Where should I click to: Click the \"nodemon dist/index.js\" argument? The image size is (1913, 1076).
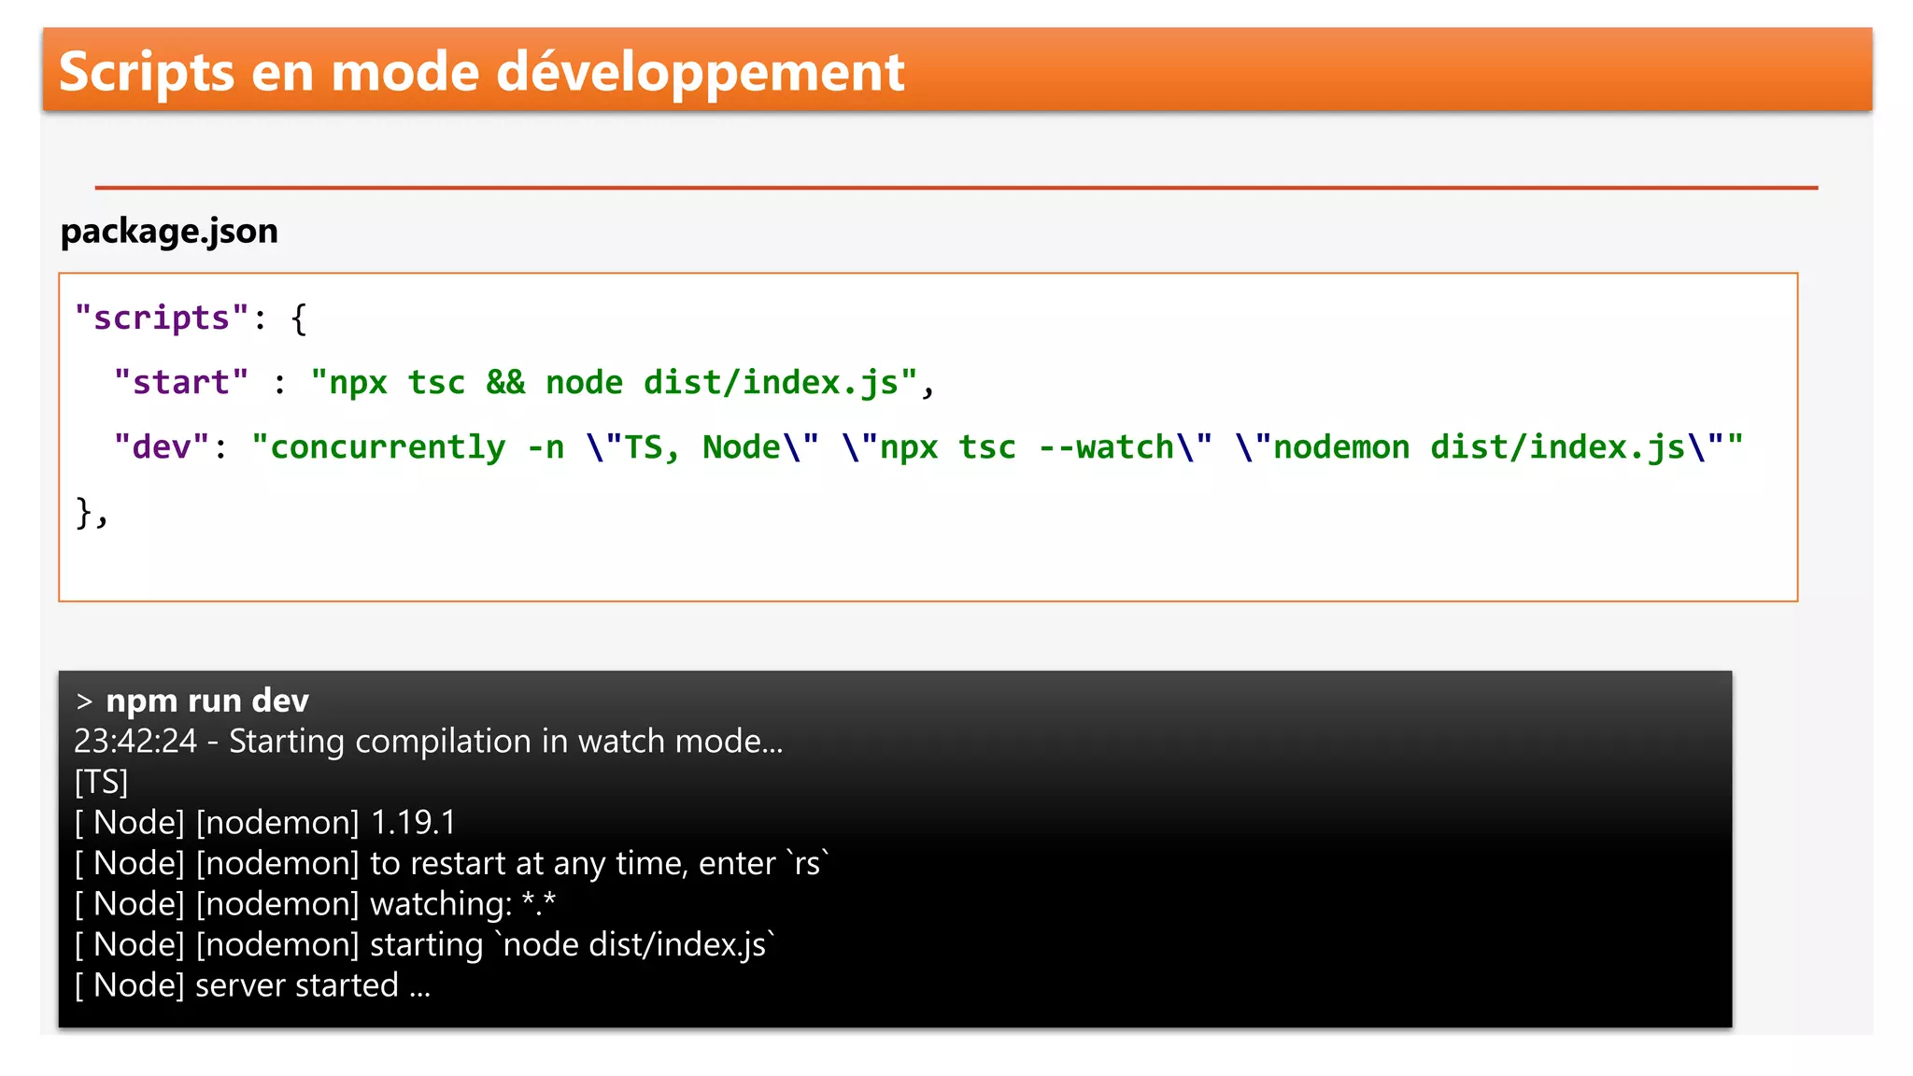pyautogui.click(x=1479, y=447)
